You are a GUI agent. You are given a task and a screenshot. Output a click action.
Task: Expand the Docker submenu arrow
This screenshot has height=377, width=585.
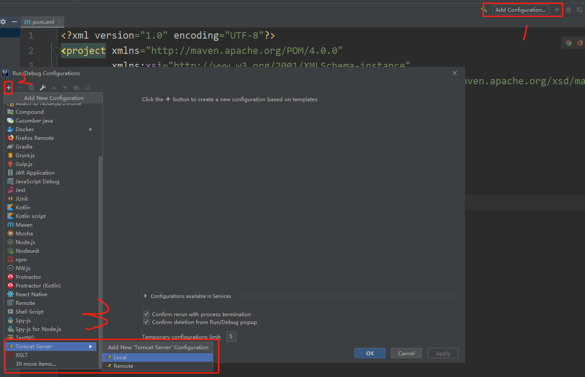pyautogui.click(x=91, y=129)
